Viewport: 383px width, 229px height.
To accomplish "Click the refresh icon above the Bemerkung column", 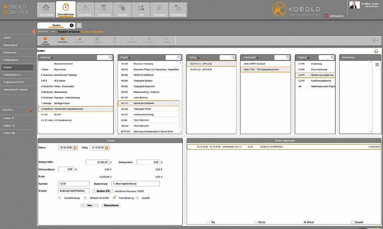I will click(x=376, y=51).
